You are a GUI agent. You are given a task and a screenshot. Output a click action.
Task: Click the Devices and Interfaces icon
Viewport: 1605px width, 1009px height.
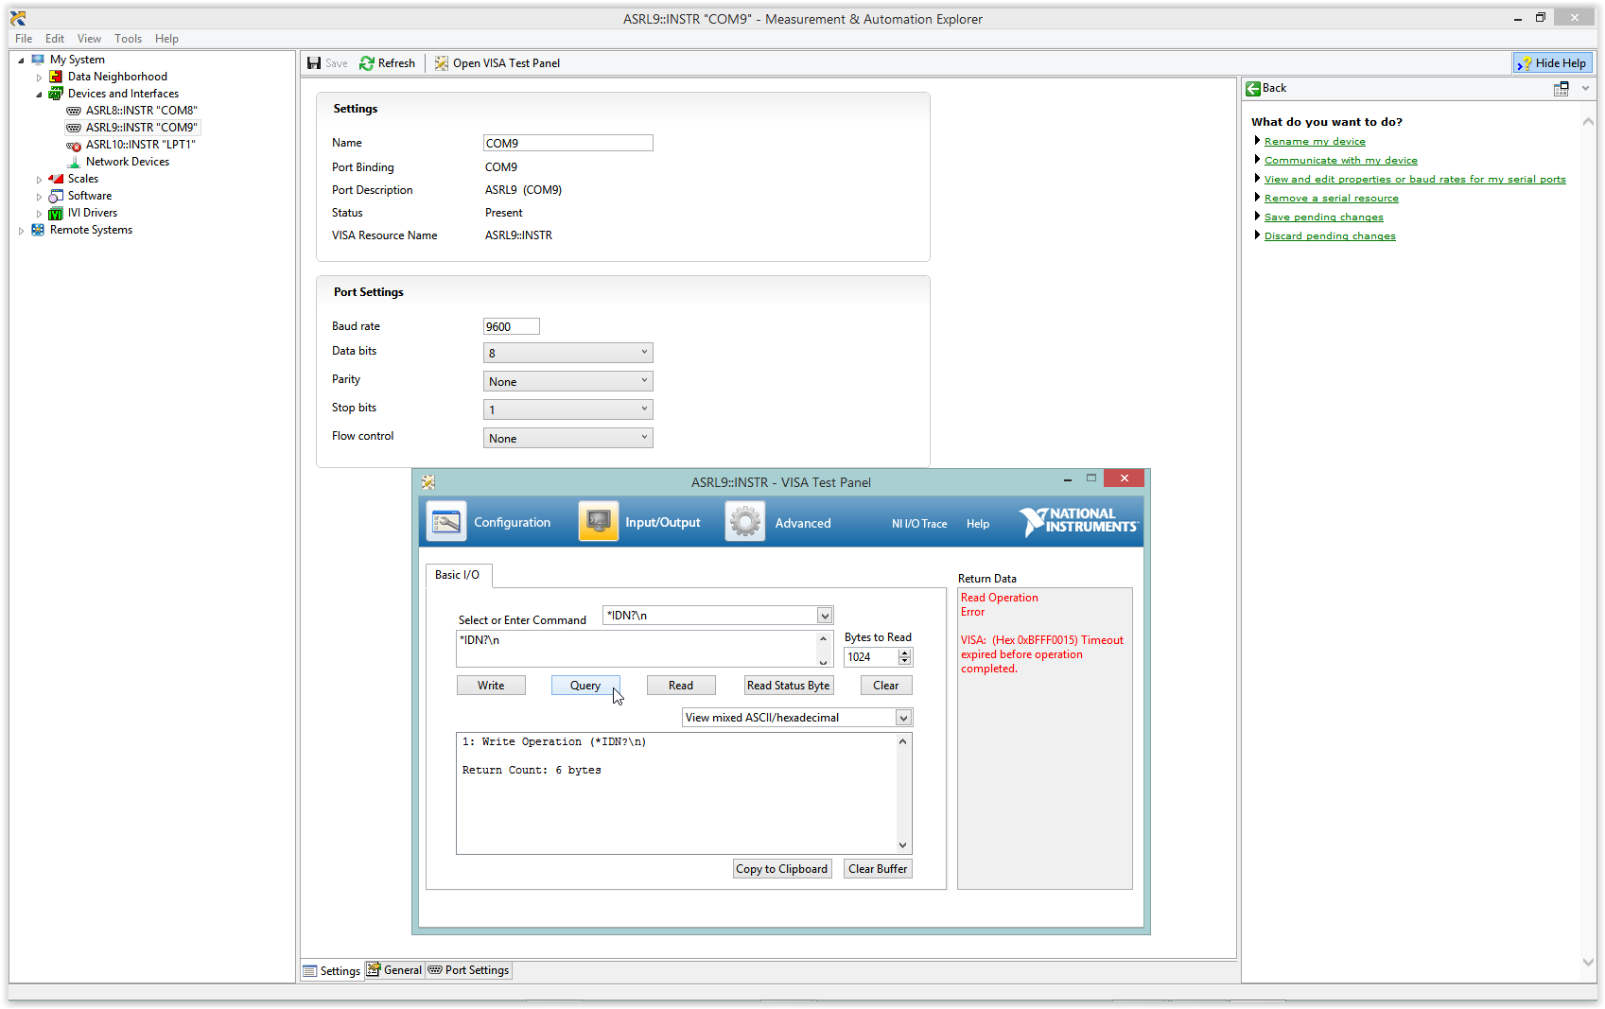[x=56, y=94]
